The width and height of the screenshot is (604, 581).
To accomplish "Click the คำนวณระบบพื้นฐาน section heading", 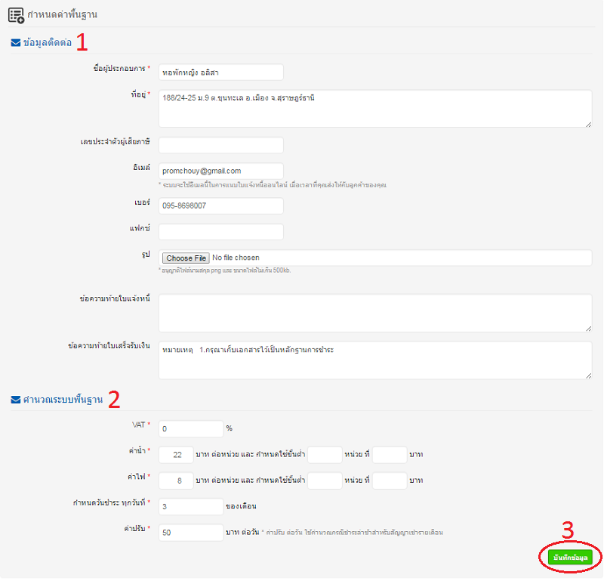I will point(63,400).
